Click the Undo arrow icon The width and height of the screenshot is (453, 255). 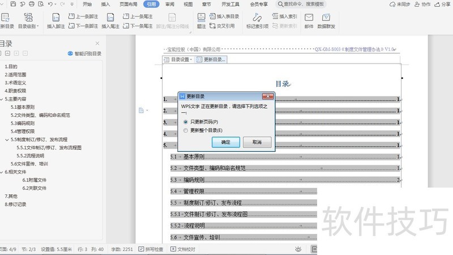coord(50,4)
